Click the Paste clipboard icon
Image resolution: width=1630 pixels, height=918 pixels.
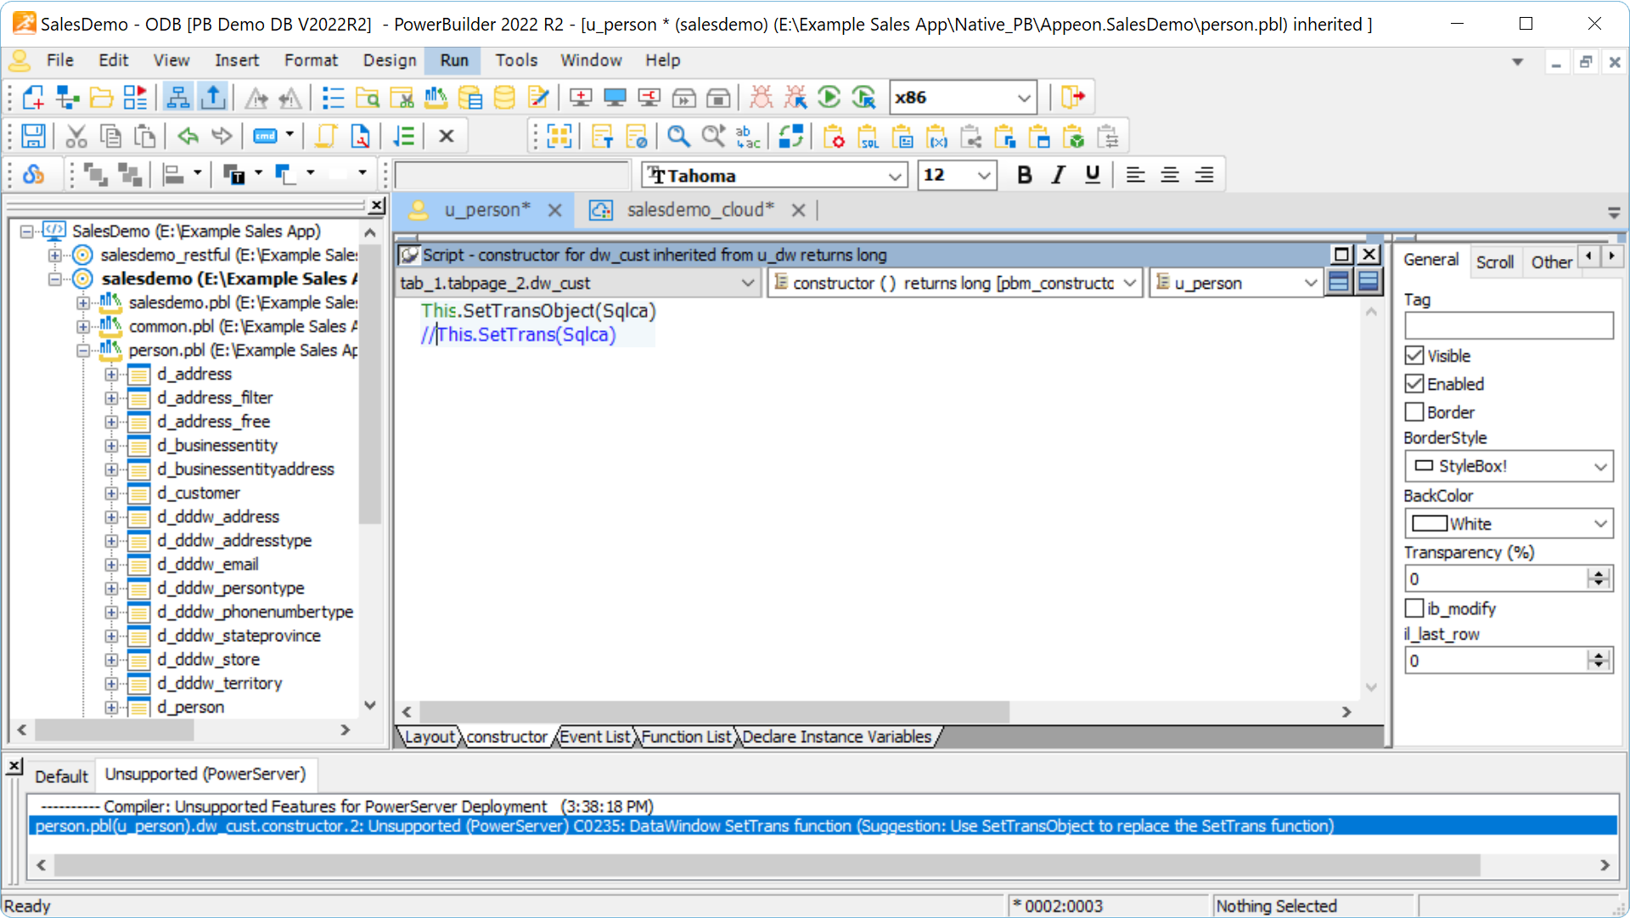click(x=145, y=137)
